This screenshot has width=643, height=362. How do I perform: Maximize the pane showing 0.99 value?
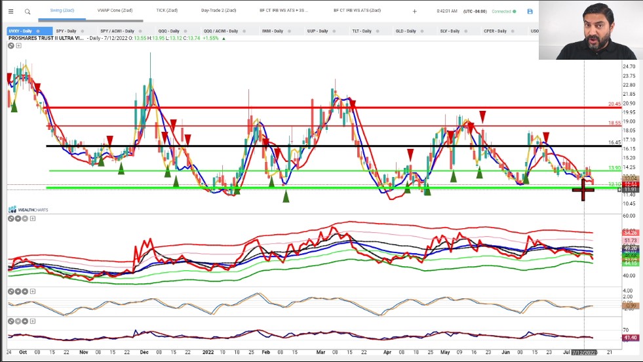(32, 291)
